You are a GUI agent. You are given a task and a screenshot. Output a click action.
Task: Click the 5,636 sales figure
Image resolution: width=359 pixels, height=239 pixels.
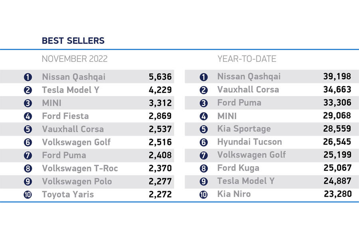pyautogui.click(x=160, y=77)
